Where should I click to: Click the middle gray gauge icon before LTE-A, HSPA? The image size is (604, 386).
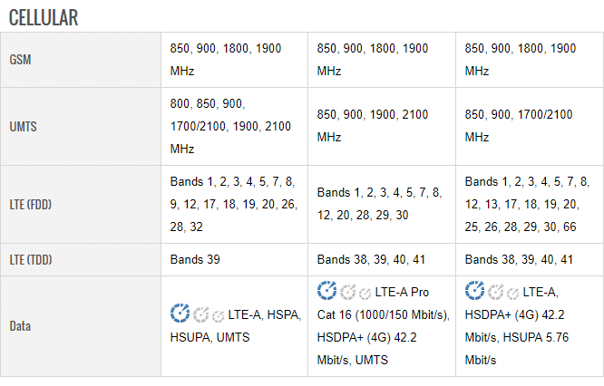click(x=201, y=314)
